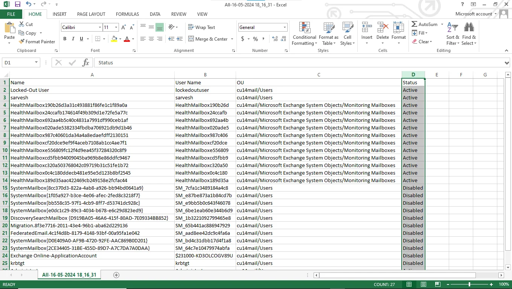Open the Format cells menu
The width and height of the screenshot is (512, 289).
399,33
